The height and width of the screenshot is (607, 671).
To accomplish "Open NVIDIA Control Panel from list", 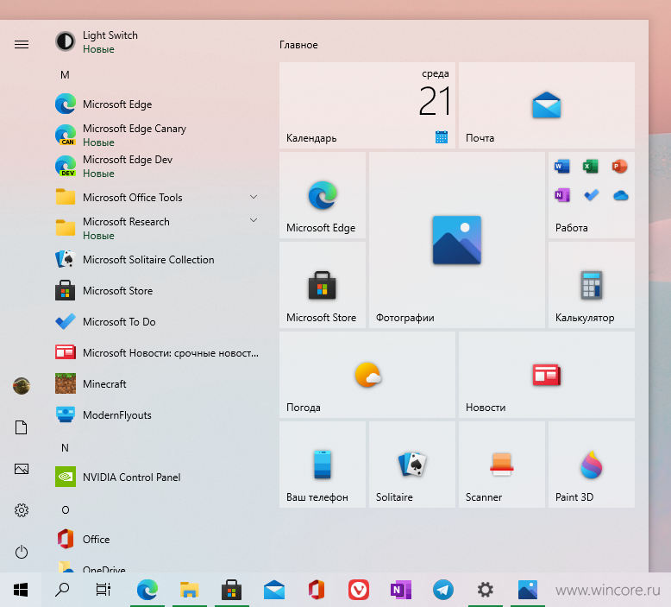I will click(158, 477).
